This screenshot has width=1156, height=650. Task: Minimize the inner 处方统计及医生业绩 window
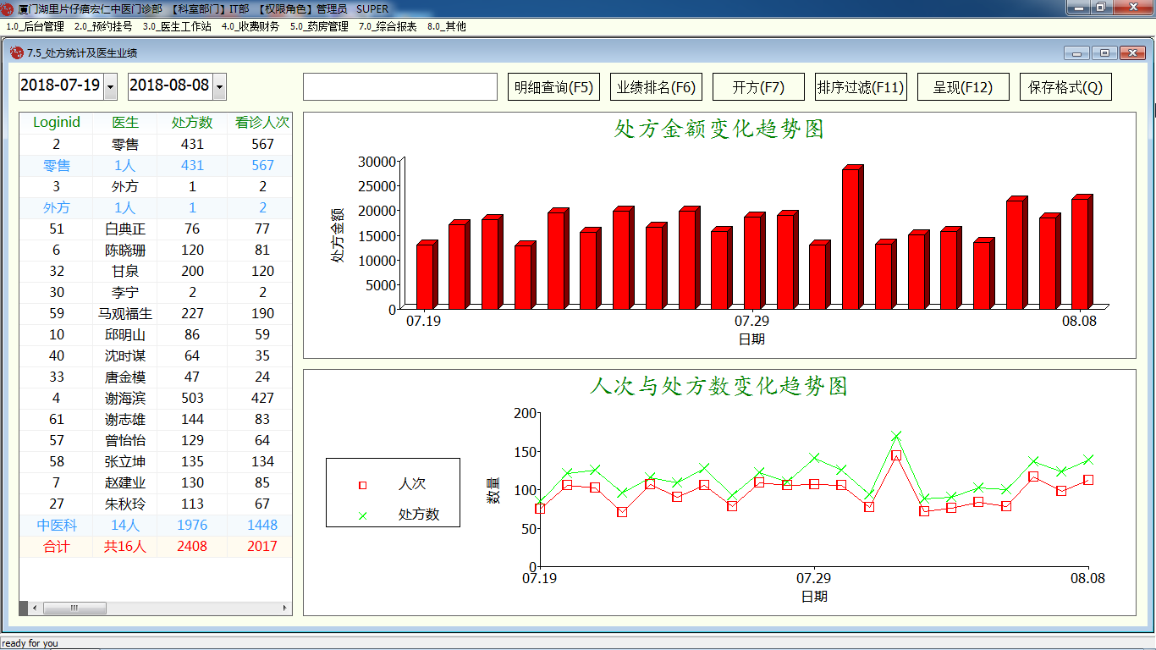1076,52
